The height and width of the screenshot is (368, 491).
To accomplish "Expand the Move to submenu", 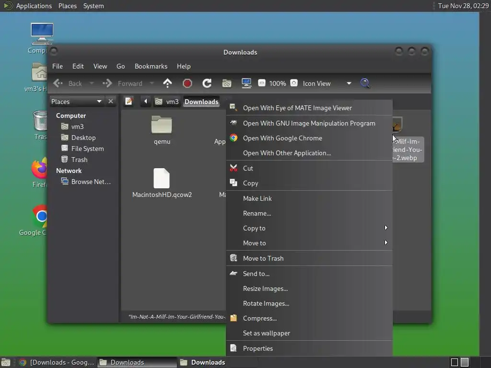I will pos(309,243).
